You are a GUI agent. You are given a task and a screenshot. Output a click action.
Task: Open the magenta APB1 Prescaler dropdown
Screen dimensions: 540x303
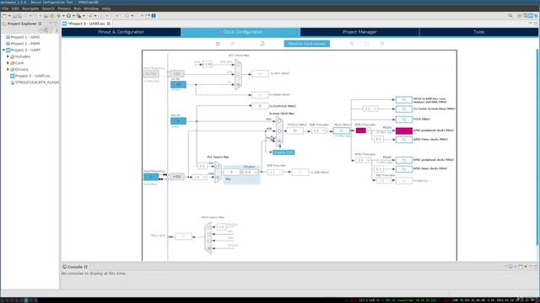[x=363, y=130]
